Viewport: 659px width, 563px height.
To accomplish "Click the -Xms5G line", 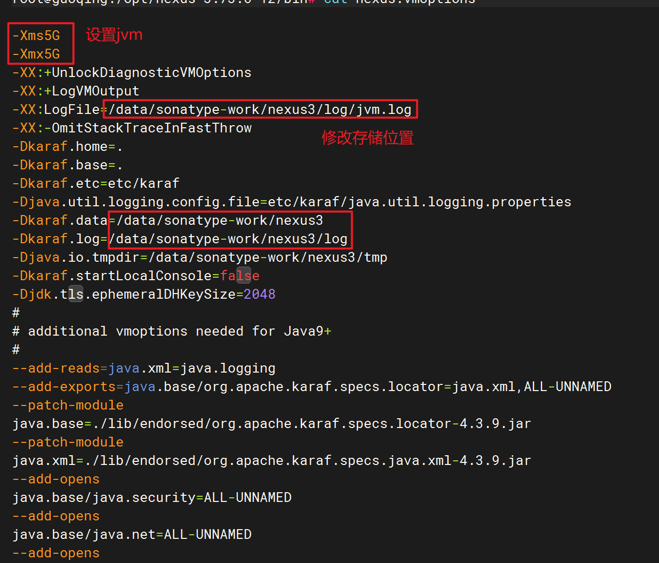I will click(x=36, y=35).
